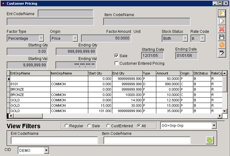Click the New record icon
This screenshot has height=156, width=230.
(221, 13)
